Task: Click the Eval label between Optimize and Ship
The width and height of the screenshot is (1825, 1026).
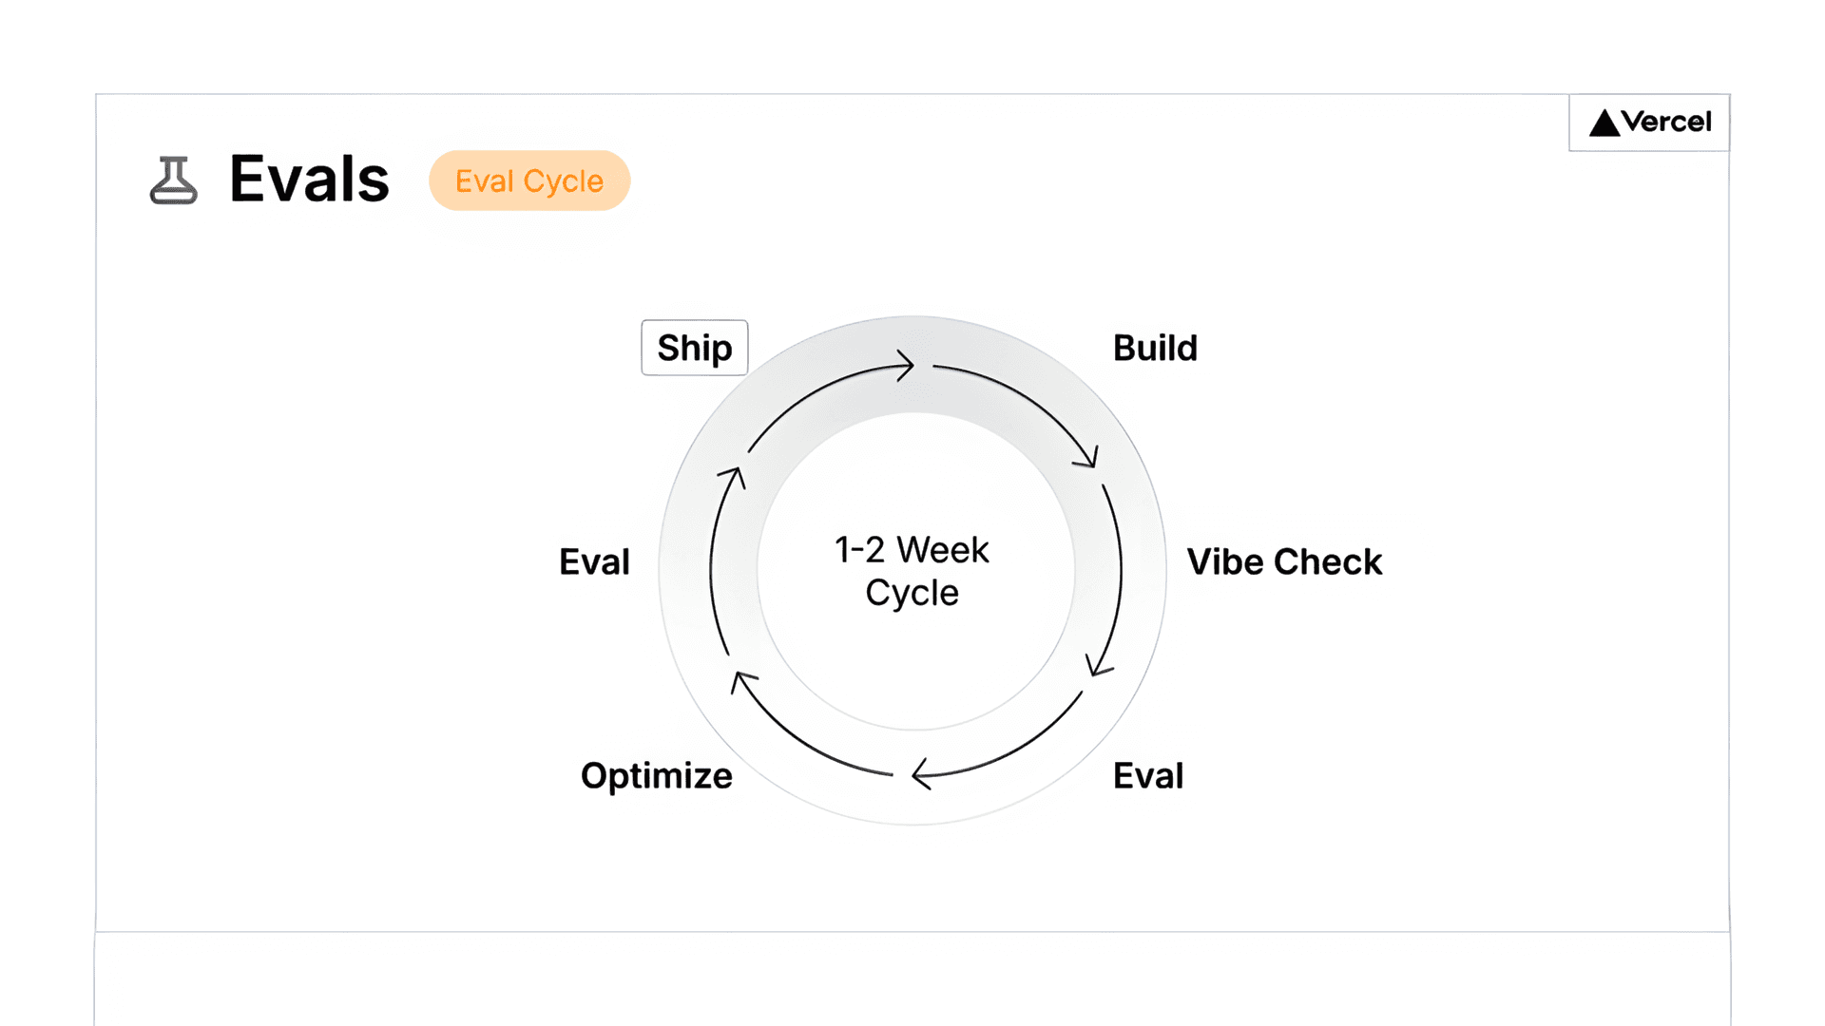Action: pos(594,562)
